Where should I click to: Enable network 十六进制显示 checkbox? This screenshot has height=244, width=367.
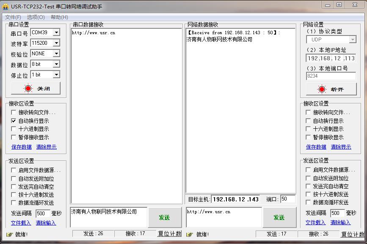pos(308,129)
